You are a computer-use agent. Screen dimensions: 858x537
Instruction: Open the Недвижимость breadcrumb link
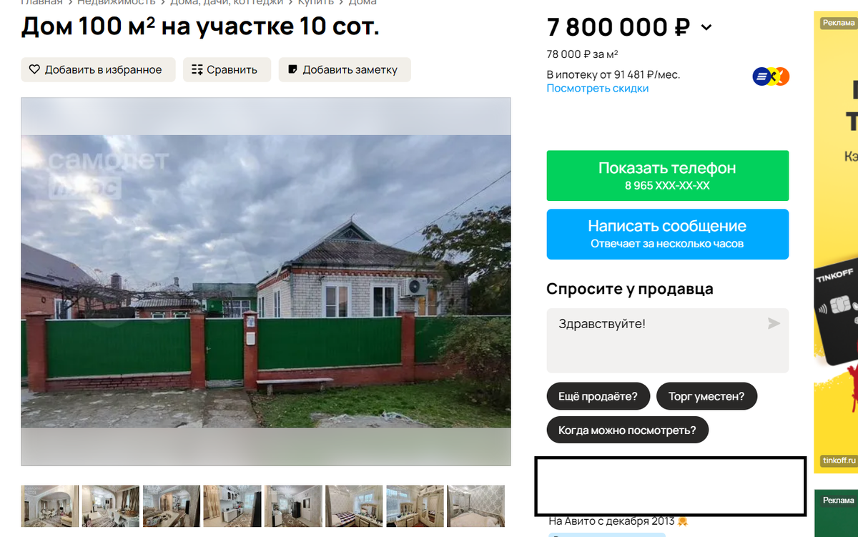pos(117,3)
